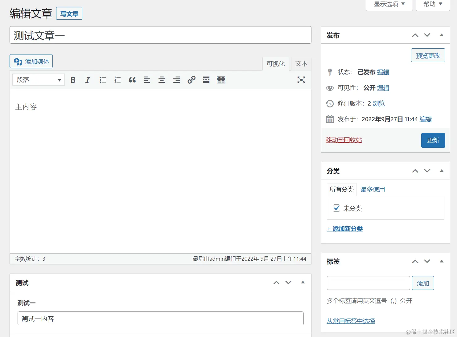Edit the visibility setting 公开

pyautogui.click(x=383, y=88)
